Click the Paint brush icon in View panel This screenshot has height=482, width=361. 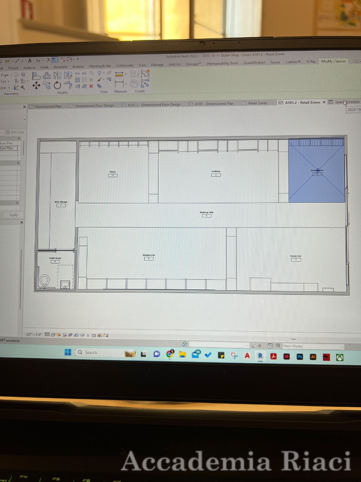pos(99,80)
